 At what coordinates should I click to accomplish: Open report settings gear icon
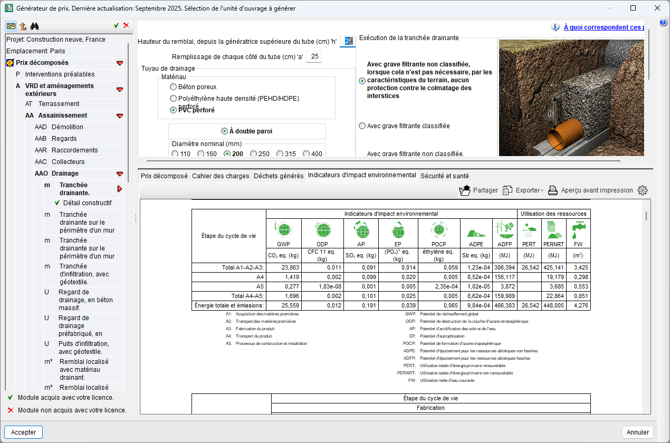(x=642, y=190)
